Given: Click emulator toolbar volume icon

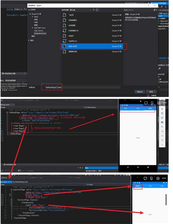Looking at the screenshot, I should pyautogui.click(x=162, y=109).
